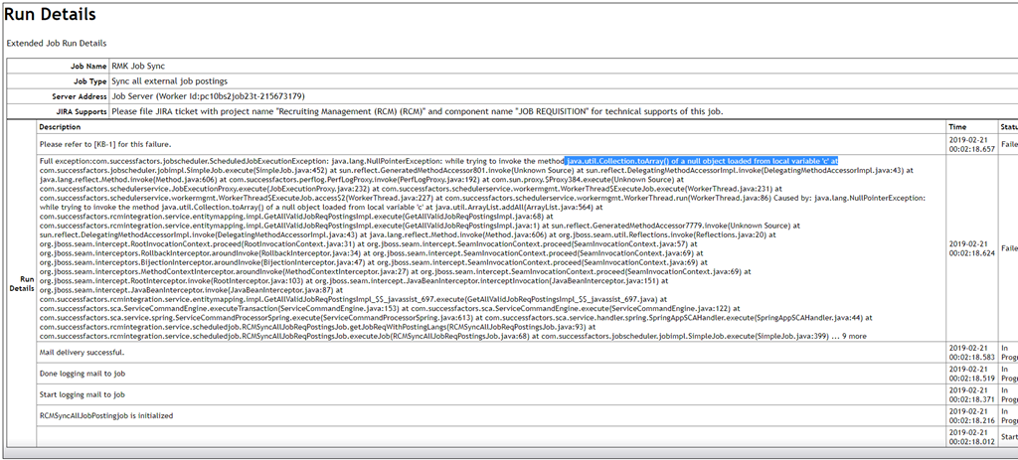
Task: Select the Extended Job Run Details text
Action: [x=57, y=43]
